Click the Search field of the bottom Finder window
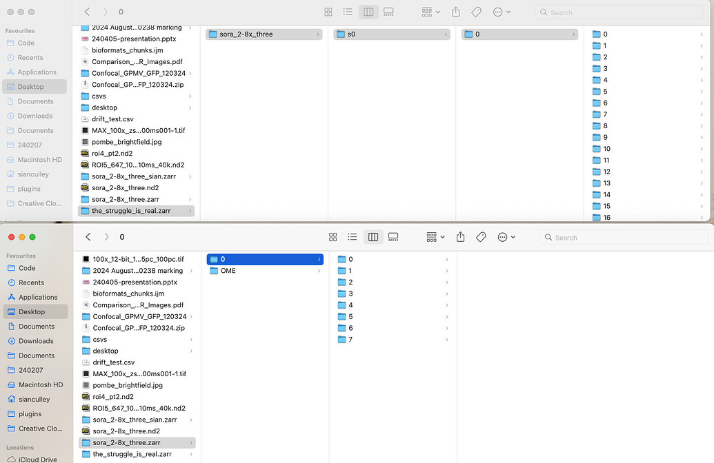This screenshot has width=714, height=463. (624, 238)
